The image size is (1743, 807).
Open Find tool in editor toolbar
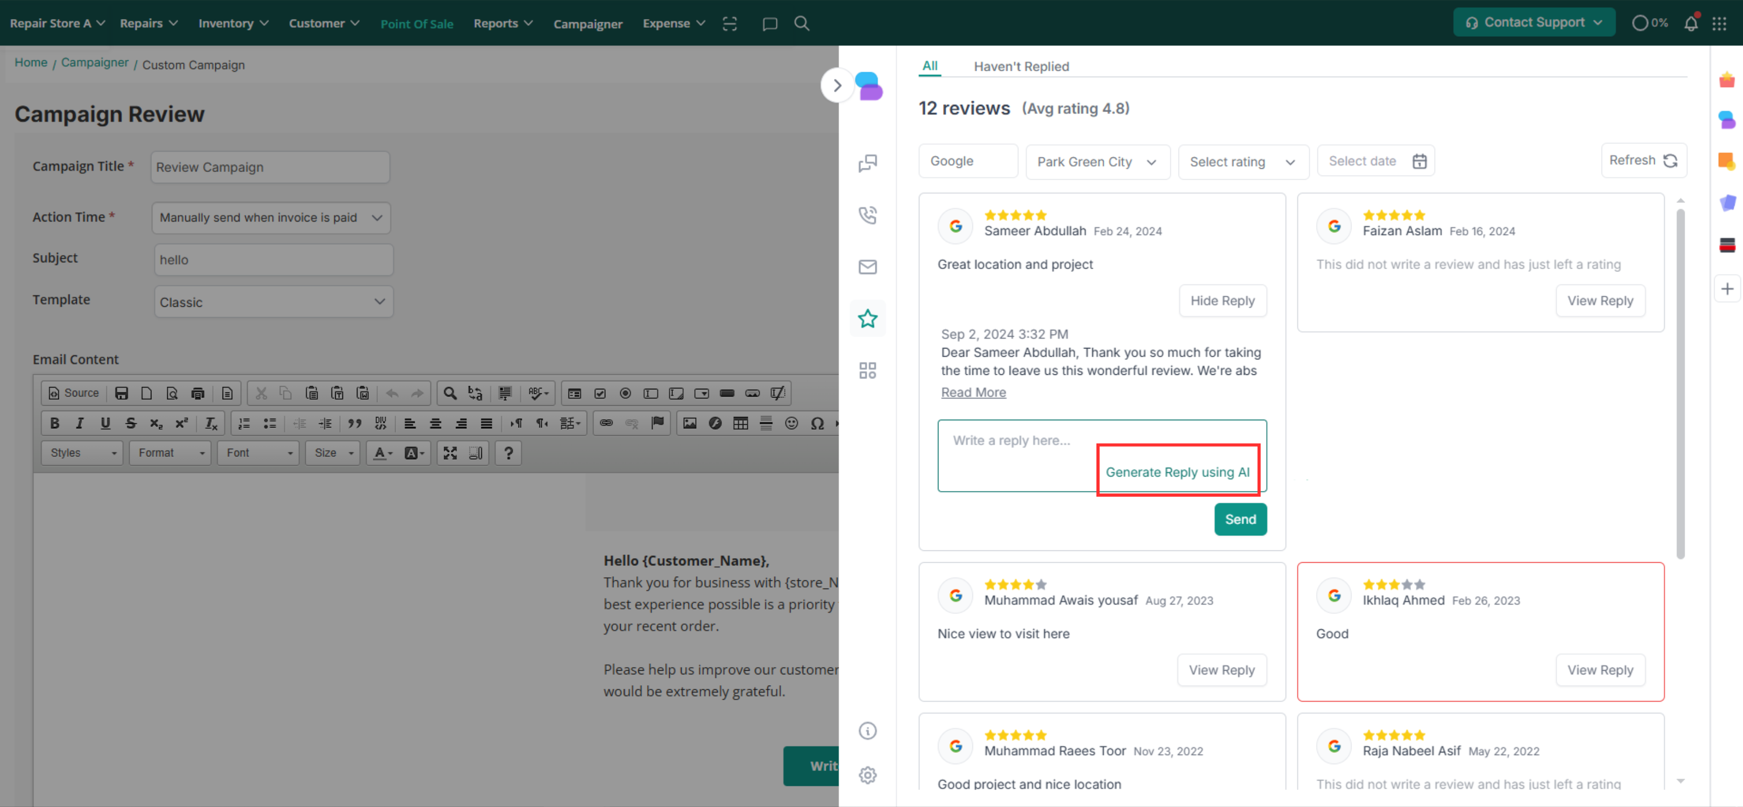click(450, 393)
